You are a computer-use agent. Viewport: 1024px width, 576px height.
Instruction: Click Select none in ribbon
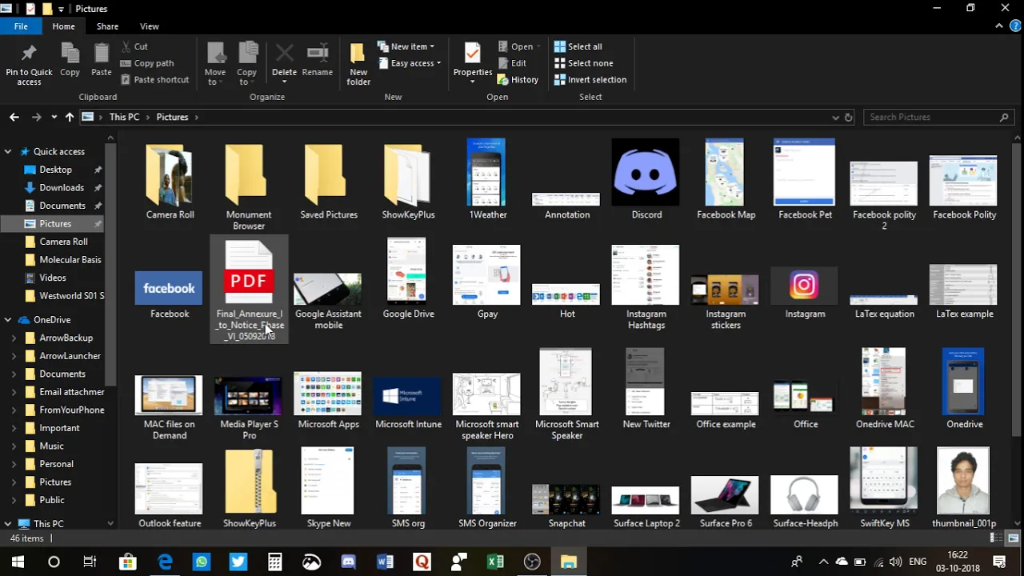pos(583,63)
